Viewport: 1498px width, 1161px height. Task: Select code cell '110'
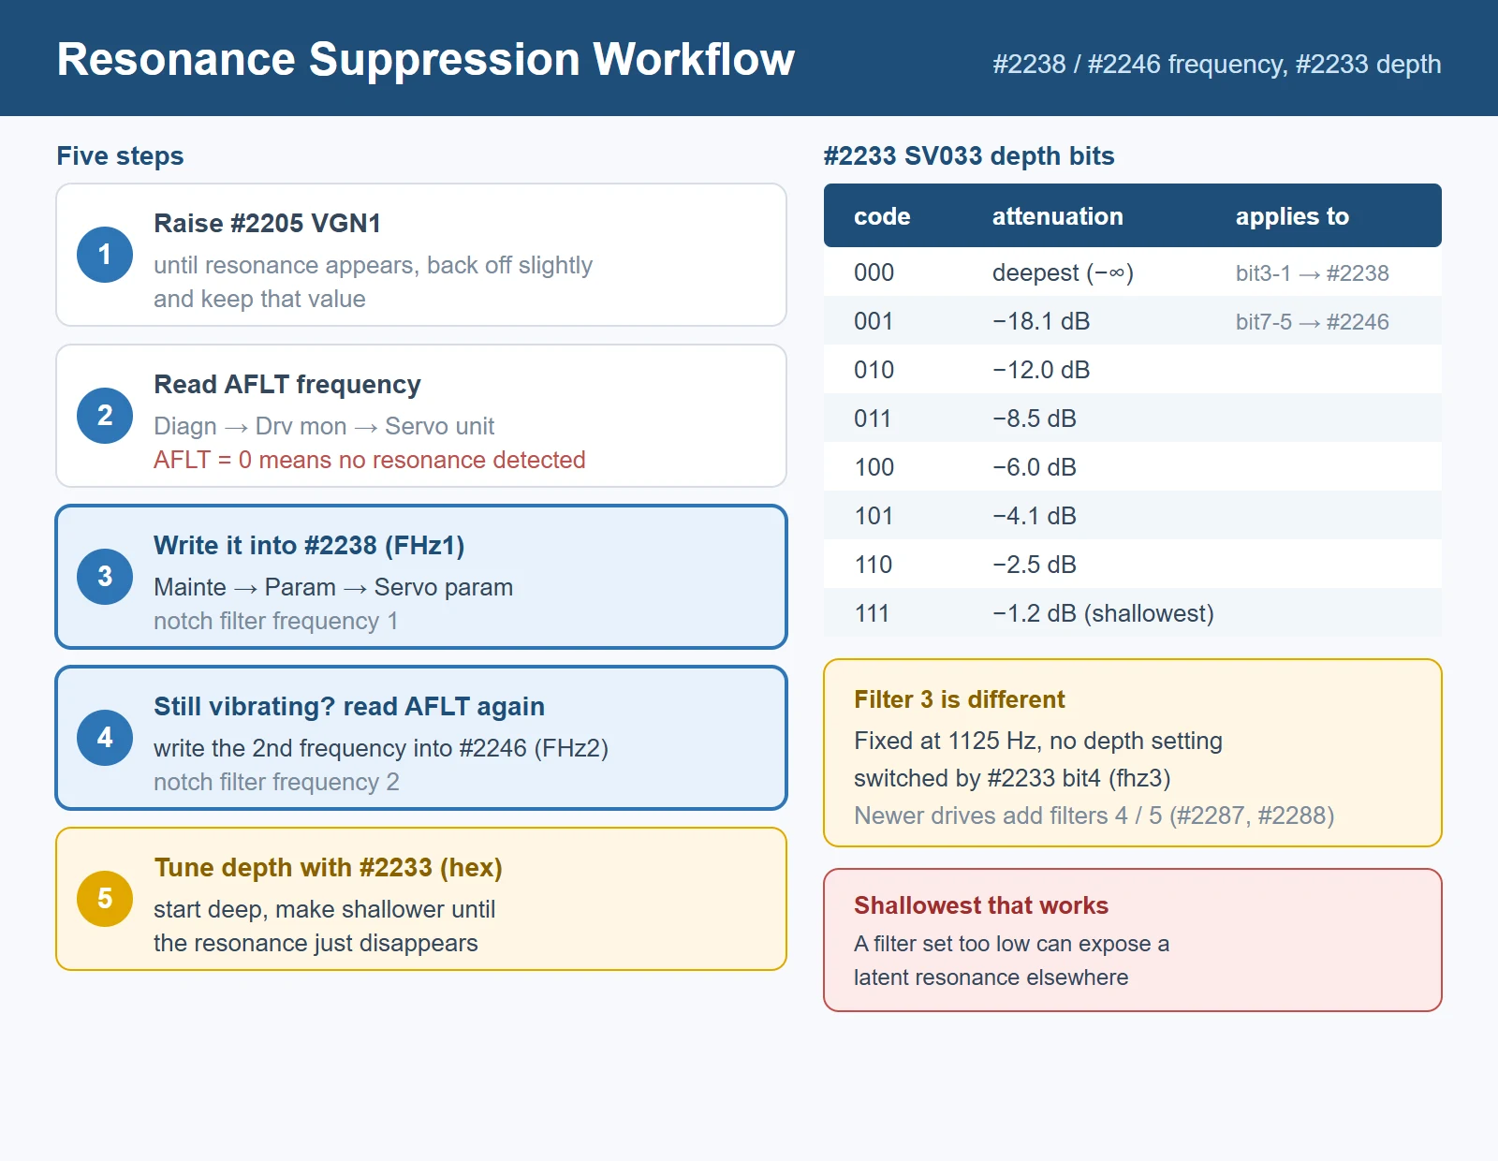(x=874, y=565)
